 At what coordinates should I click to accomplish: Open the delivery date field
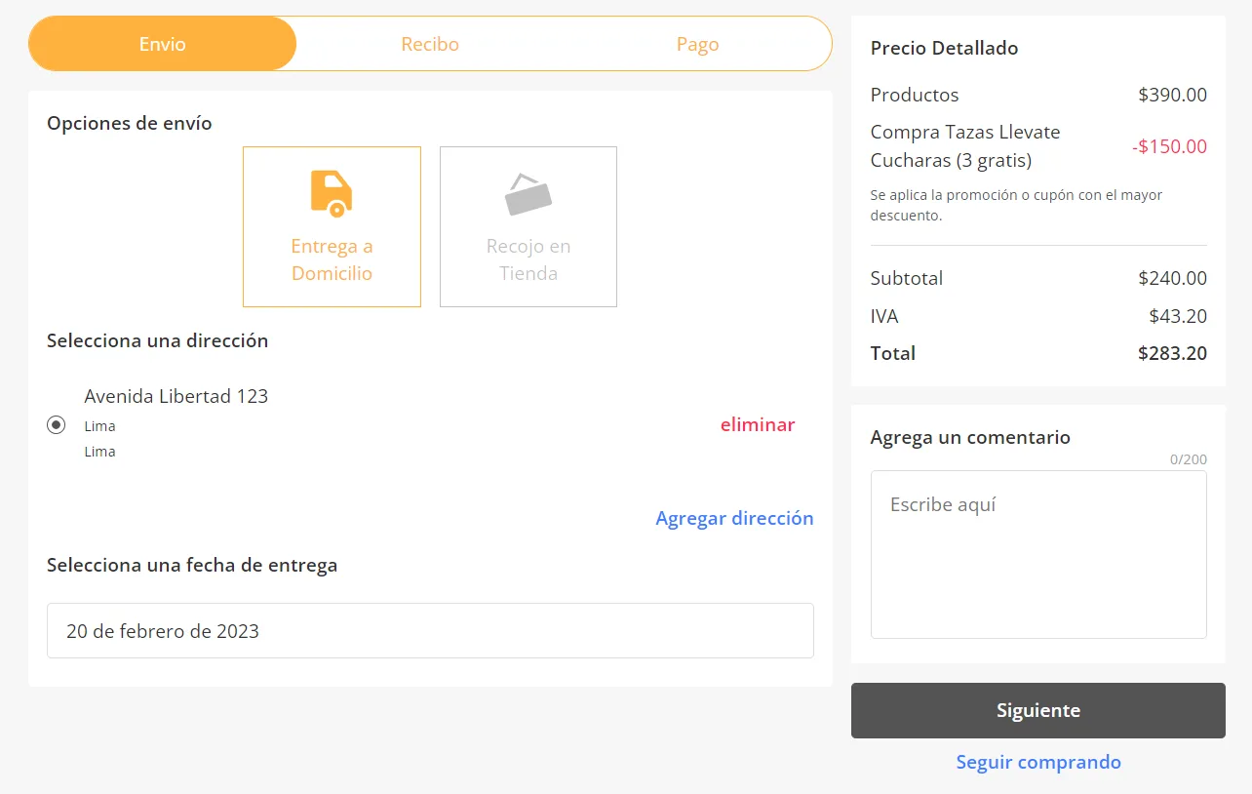pyautogui.click(x=430, y=630)
